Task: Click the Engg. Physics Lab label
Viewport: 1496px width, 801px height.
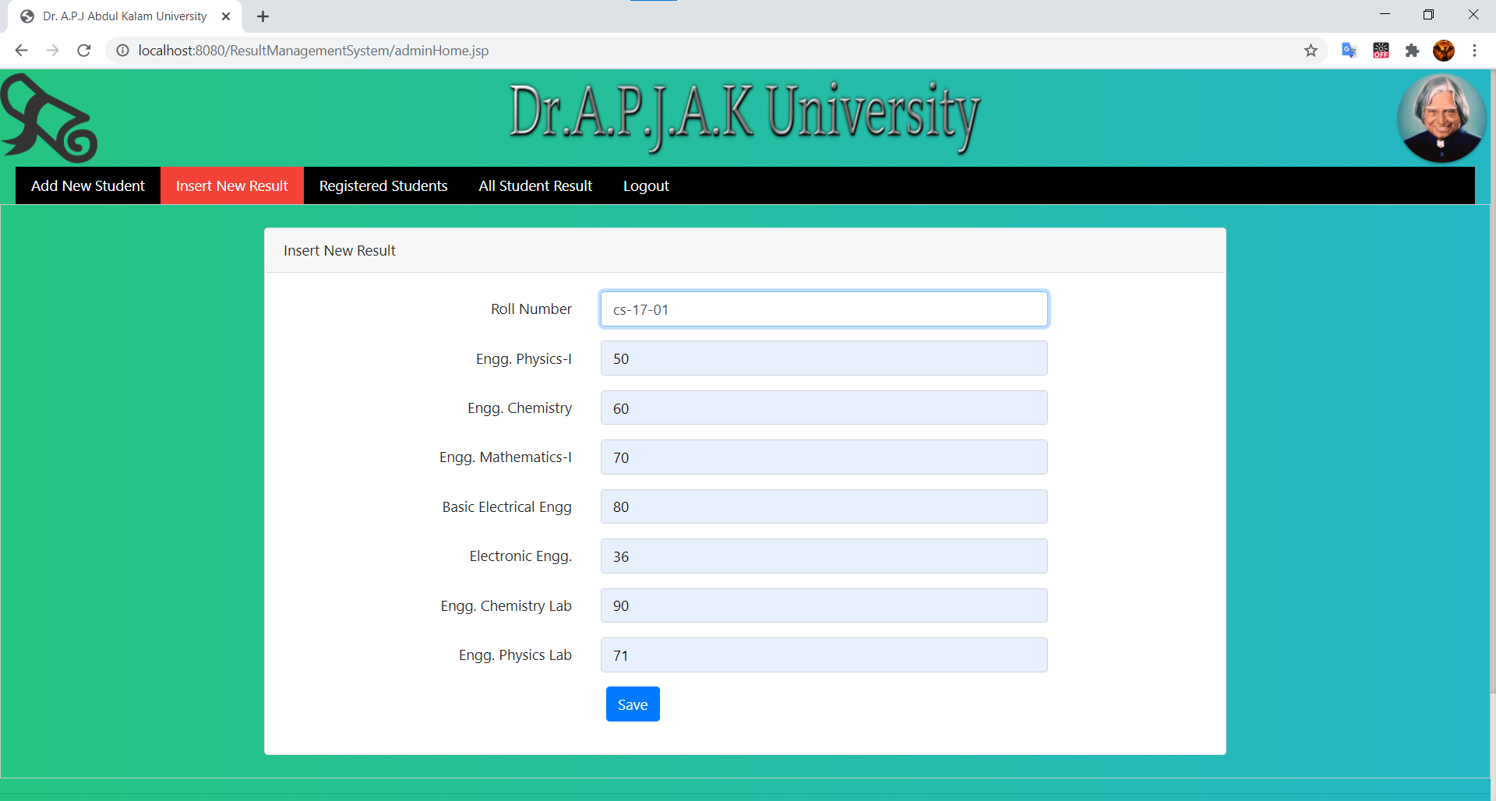Action: pos(515,655)
